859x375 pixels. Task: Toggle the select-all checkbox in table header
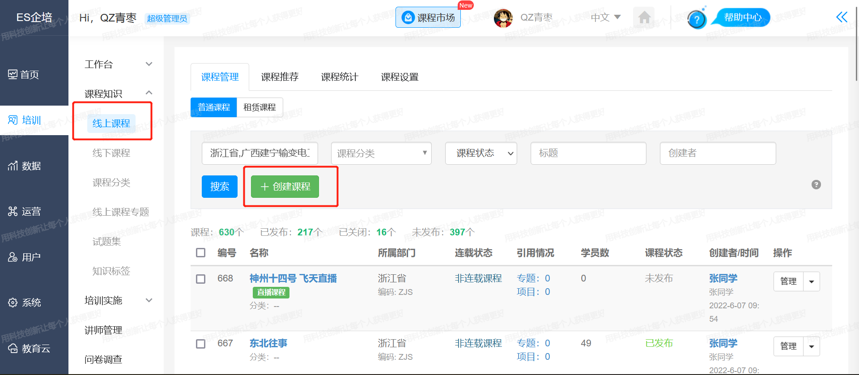click(201, 253)
